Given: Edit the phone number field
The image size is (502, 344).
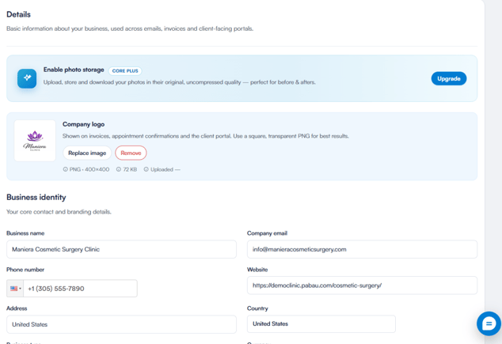Looking at the screenshot, I should tap(80, 289).
